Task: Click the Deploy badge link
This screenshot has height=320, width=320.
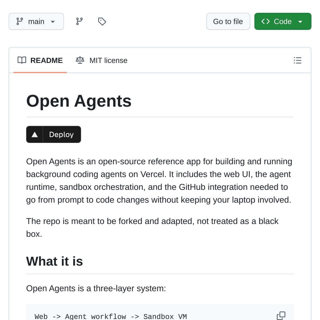Action: click(53, 134)
